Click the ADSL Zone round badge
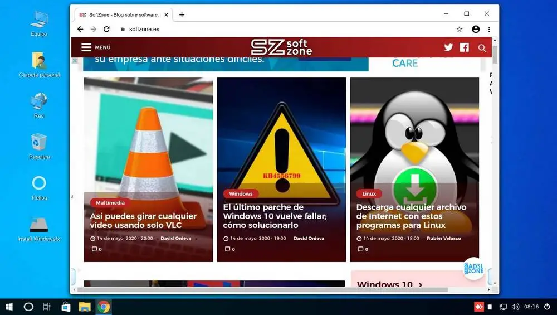The image size is (557, 315). pos(474,269)
